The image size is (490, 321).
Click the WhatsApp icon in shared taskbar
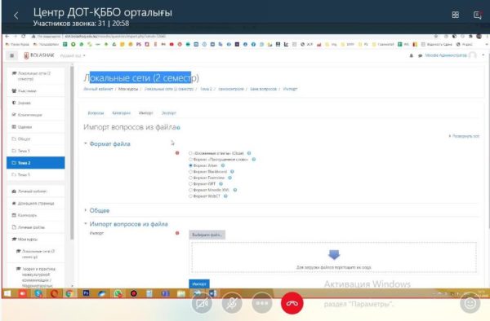pyautogui.click(x=118, y=293)
